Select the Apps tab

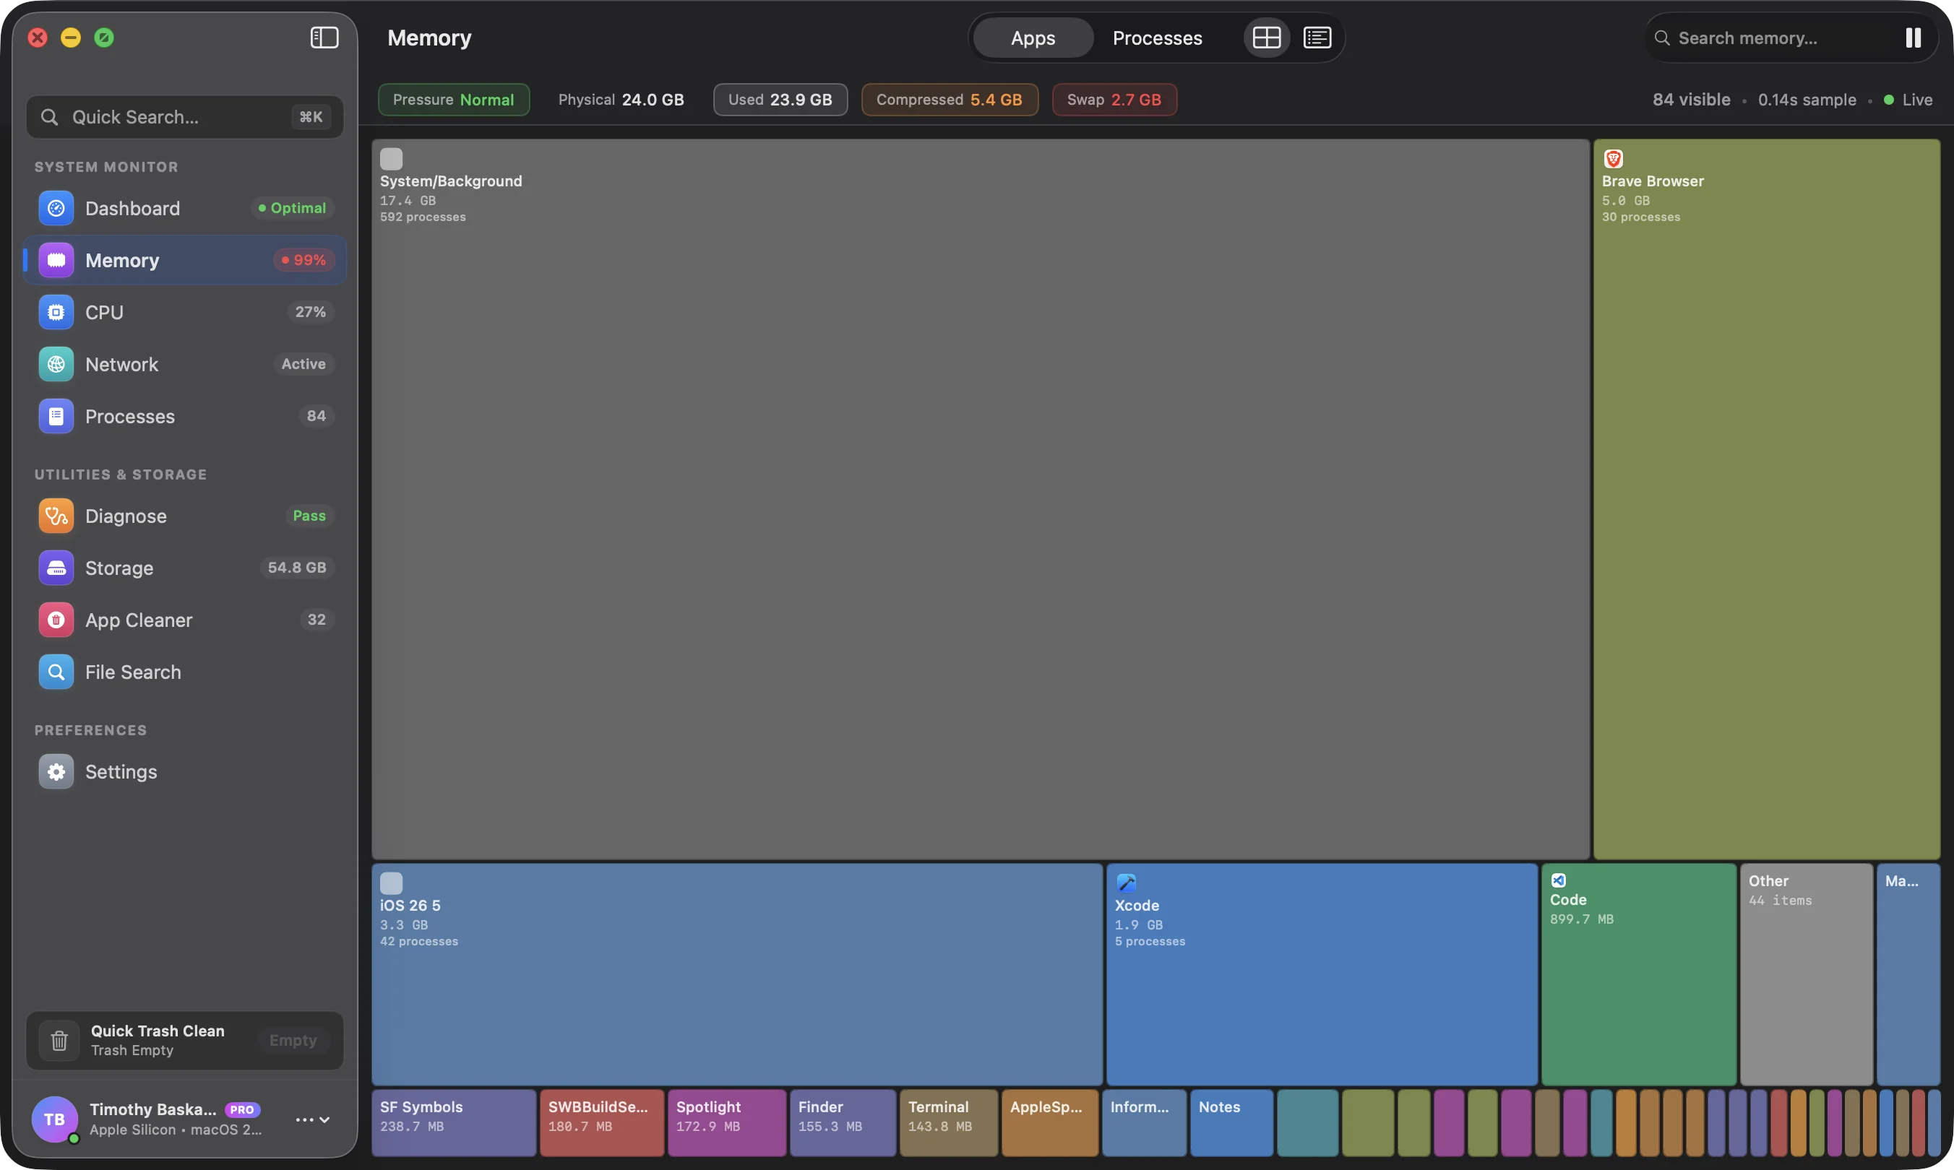(1033, 38)
